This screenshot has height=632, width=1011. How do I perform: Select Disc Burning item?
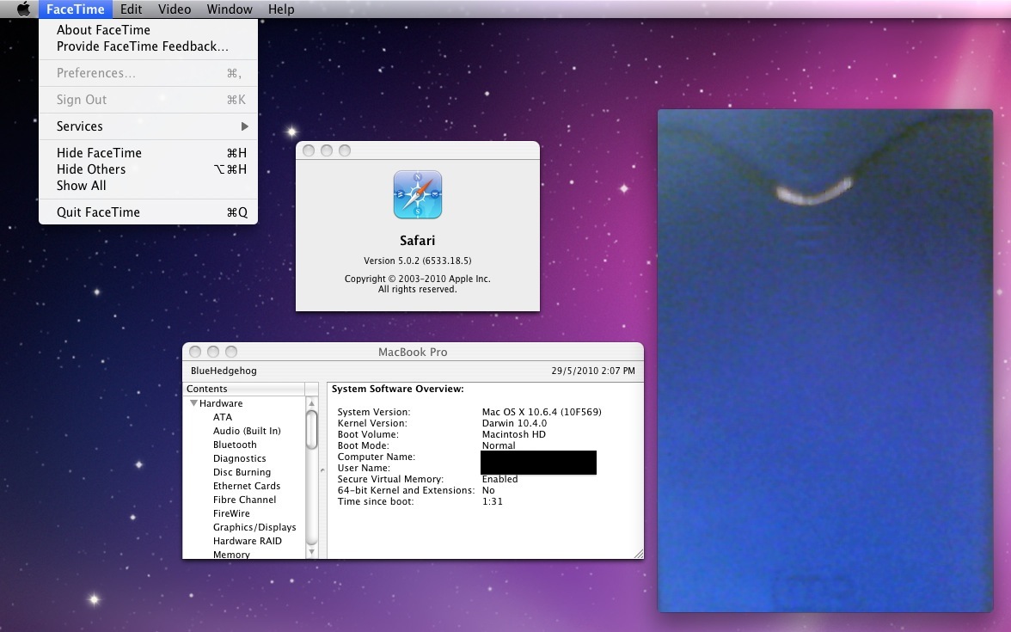242,472
